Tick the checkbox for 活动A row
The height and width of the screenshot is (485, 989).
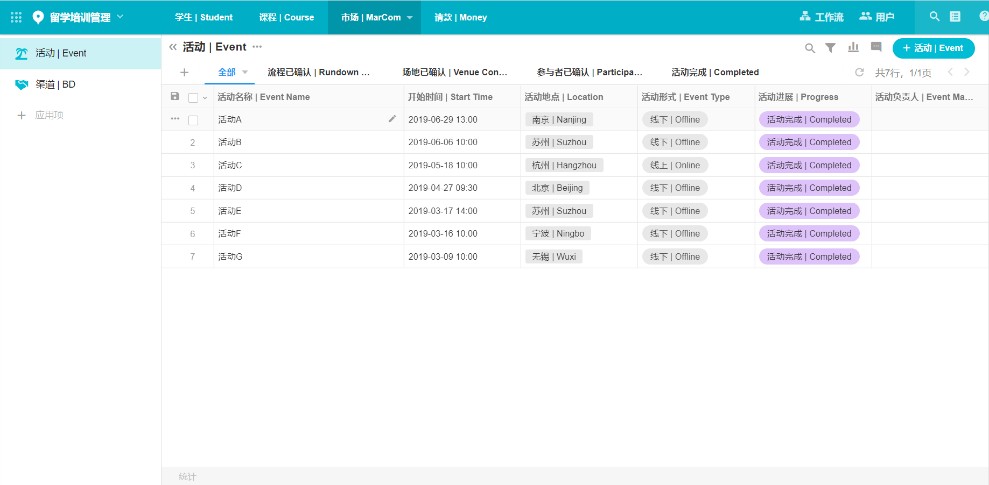pyautogui.click(x=193, y=120)
